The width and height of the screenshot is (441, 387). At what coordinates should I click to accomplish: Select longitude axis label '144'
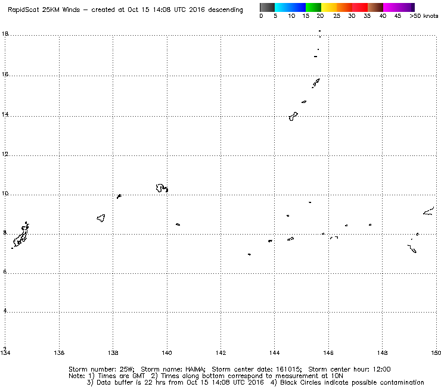275,352
